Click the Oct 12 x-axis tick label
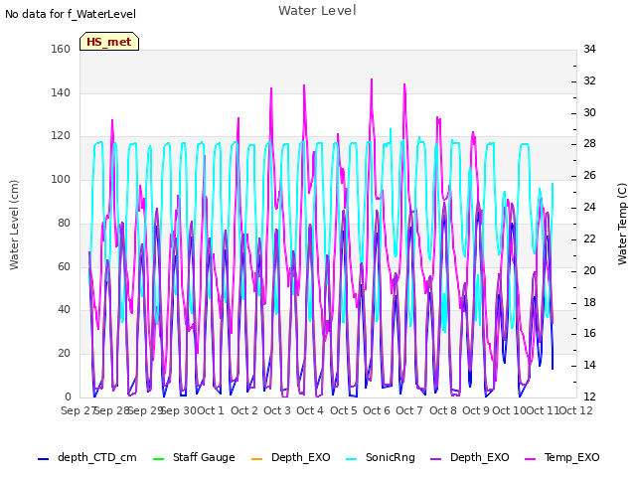The width and height of the screenshot is (636, 477). coord(575,410)
